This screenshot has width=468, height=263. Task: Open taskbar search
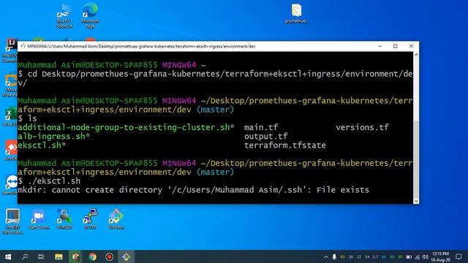tap(25, 256)
